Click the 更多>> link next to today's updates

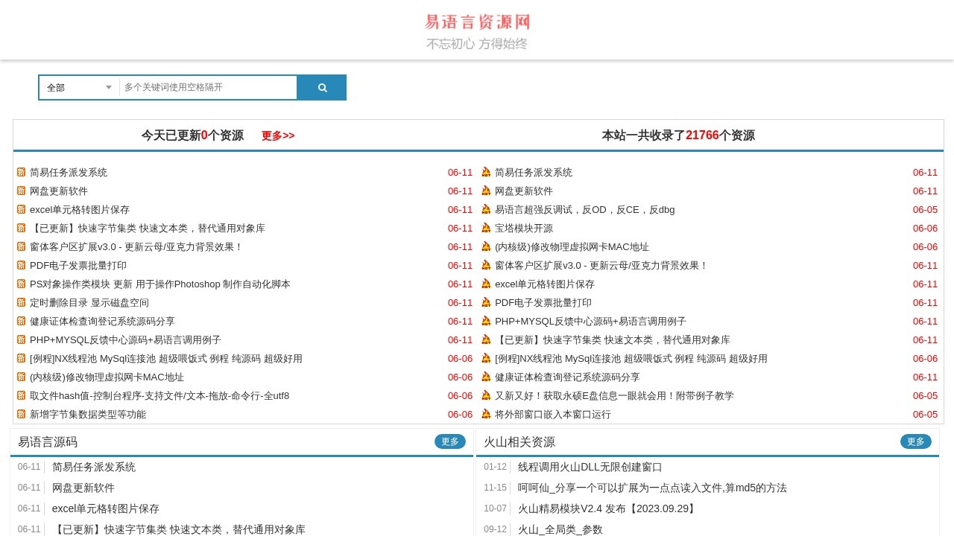click(277, 135)
